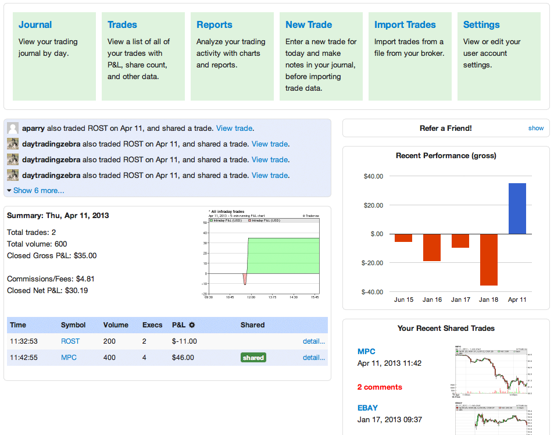Open Import Trades page
554x435 pixels.
click(x=405, y=25)
